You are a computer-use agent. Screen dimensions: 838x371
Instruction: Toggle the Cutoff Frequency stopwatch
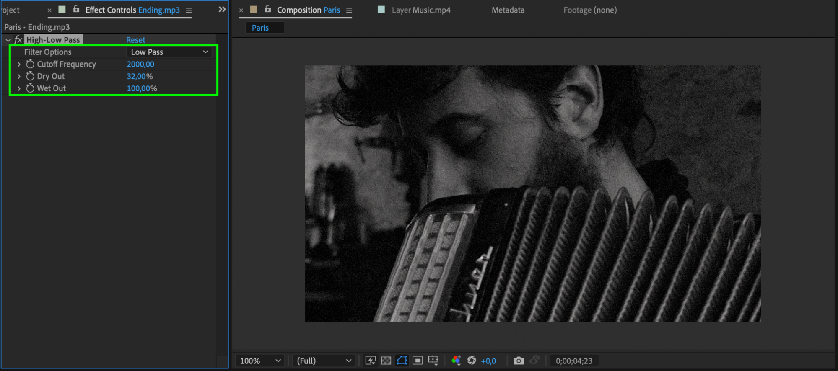(x=30, y=64)
